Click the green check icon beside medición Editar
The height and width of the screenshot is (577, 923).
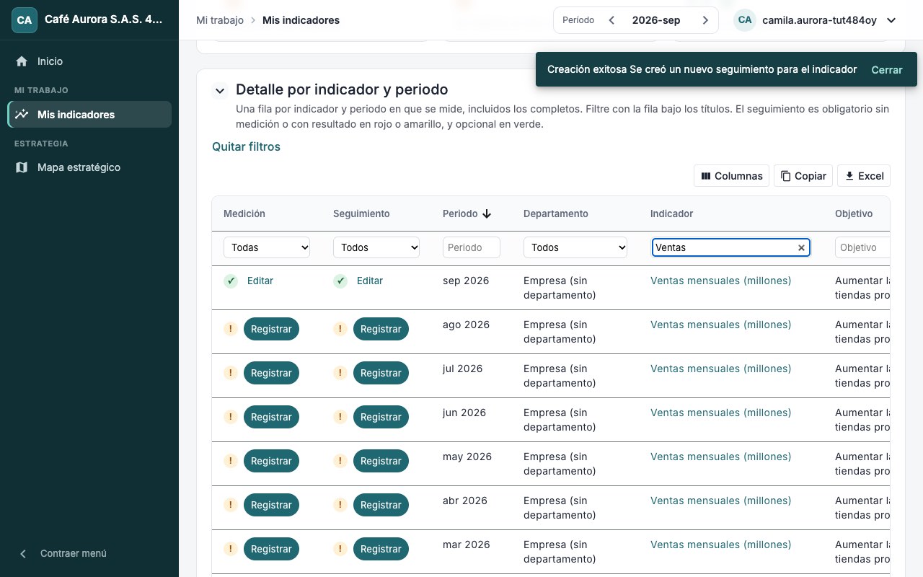coord(231,281)
